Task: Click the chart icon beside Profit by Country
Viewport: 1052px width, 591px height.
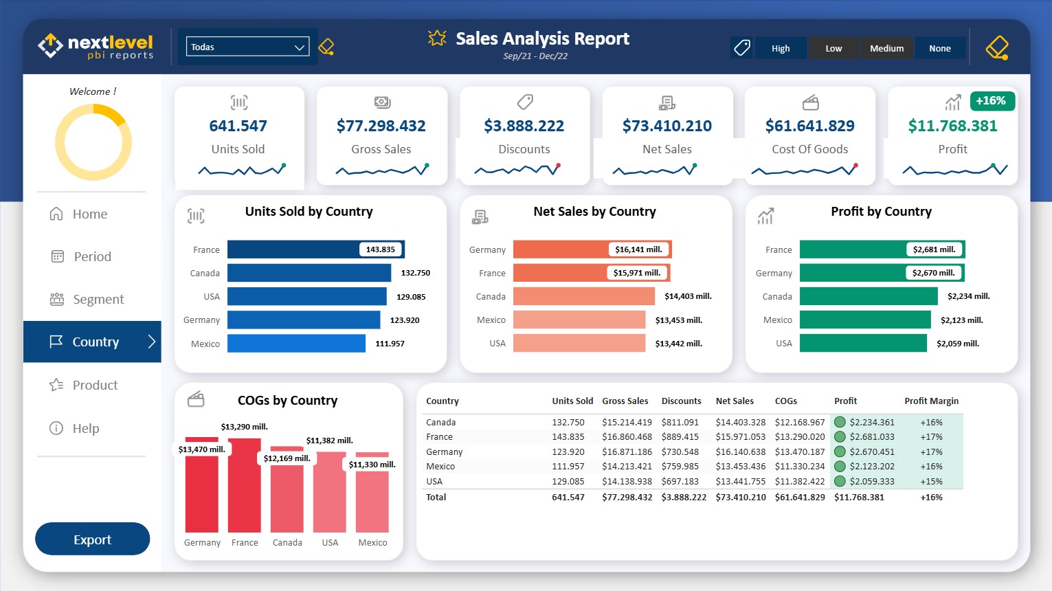Action: [765, 216]
